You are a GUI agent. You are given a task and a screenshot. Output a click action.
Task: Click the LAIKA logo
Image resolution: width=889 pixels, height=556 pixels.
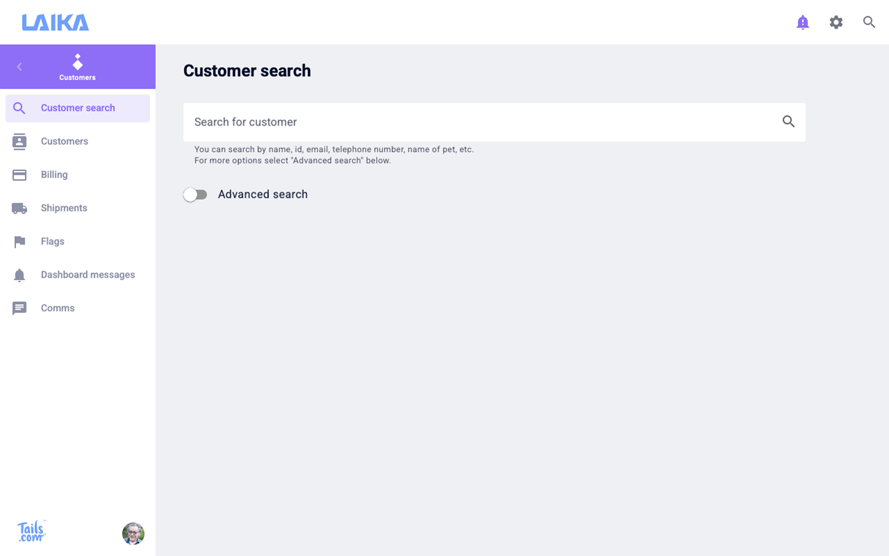[x=55, y=22]
